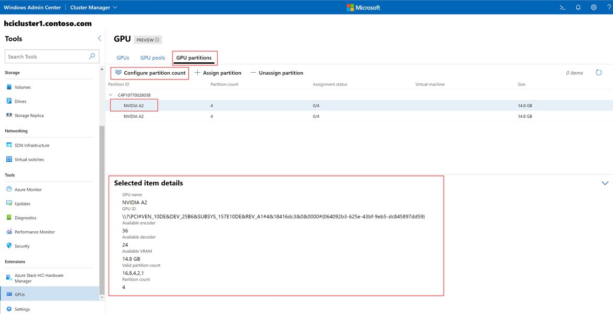Open the notifications bell
Screen dimensions: 613x314
[577, 7]
